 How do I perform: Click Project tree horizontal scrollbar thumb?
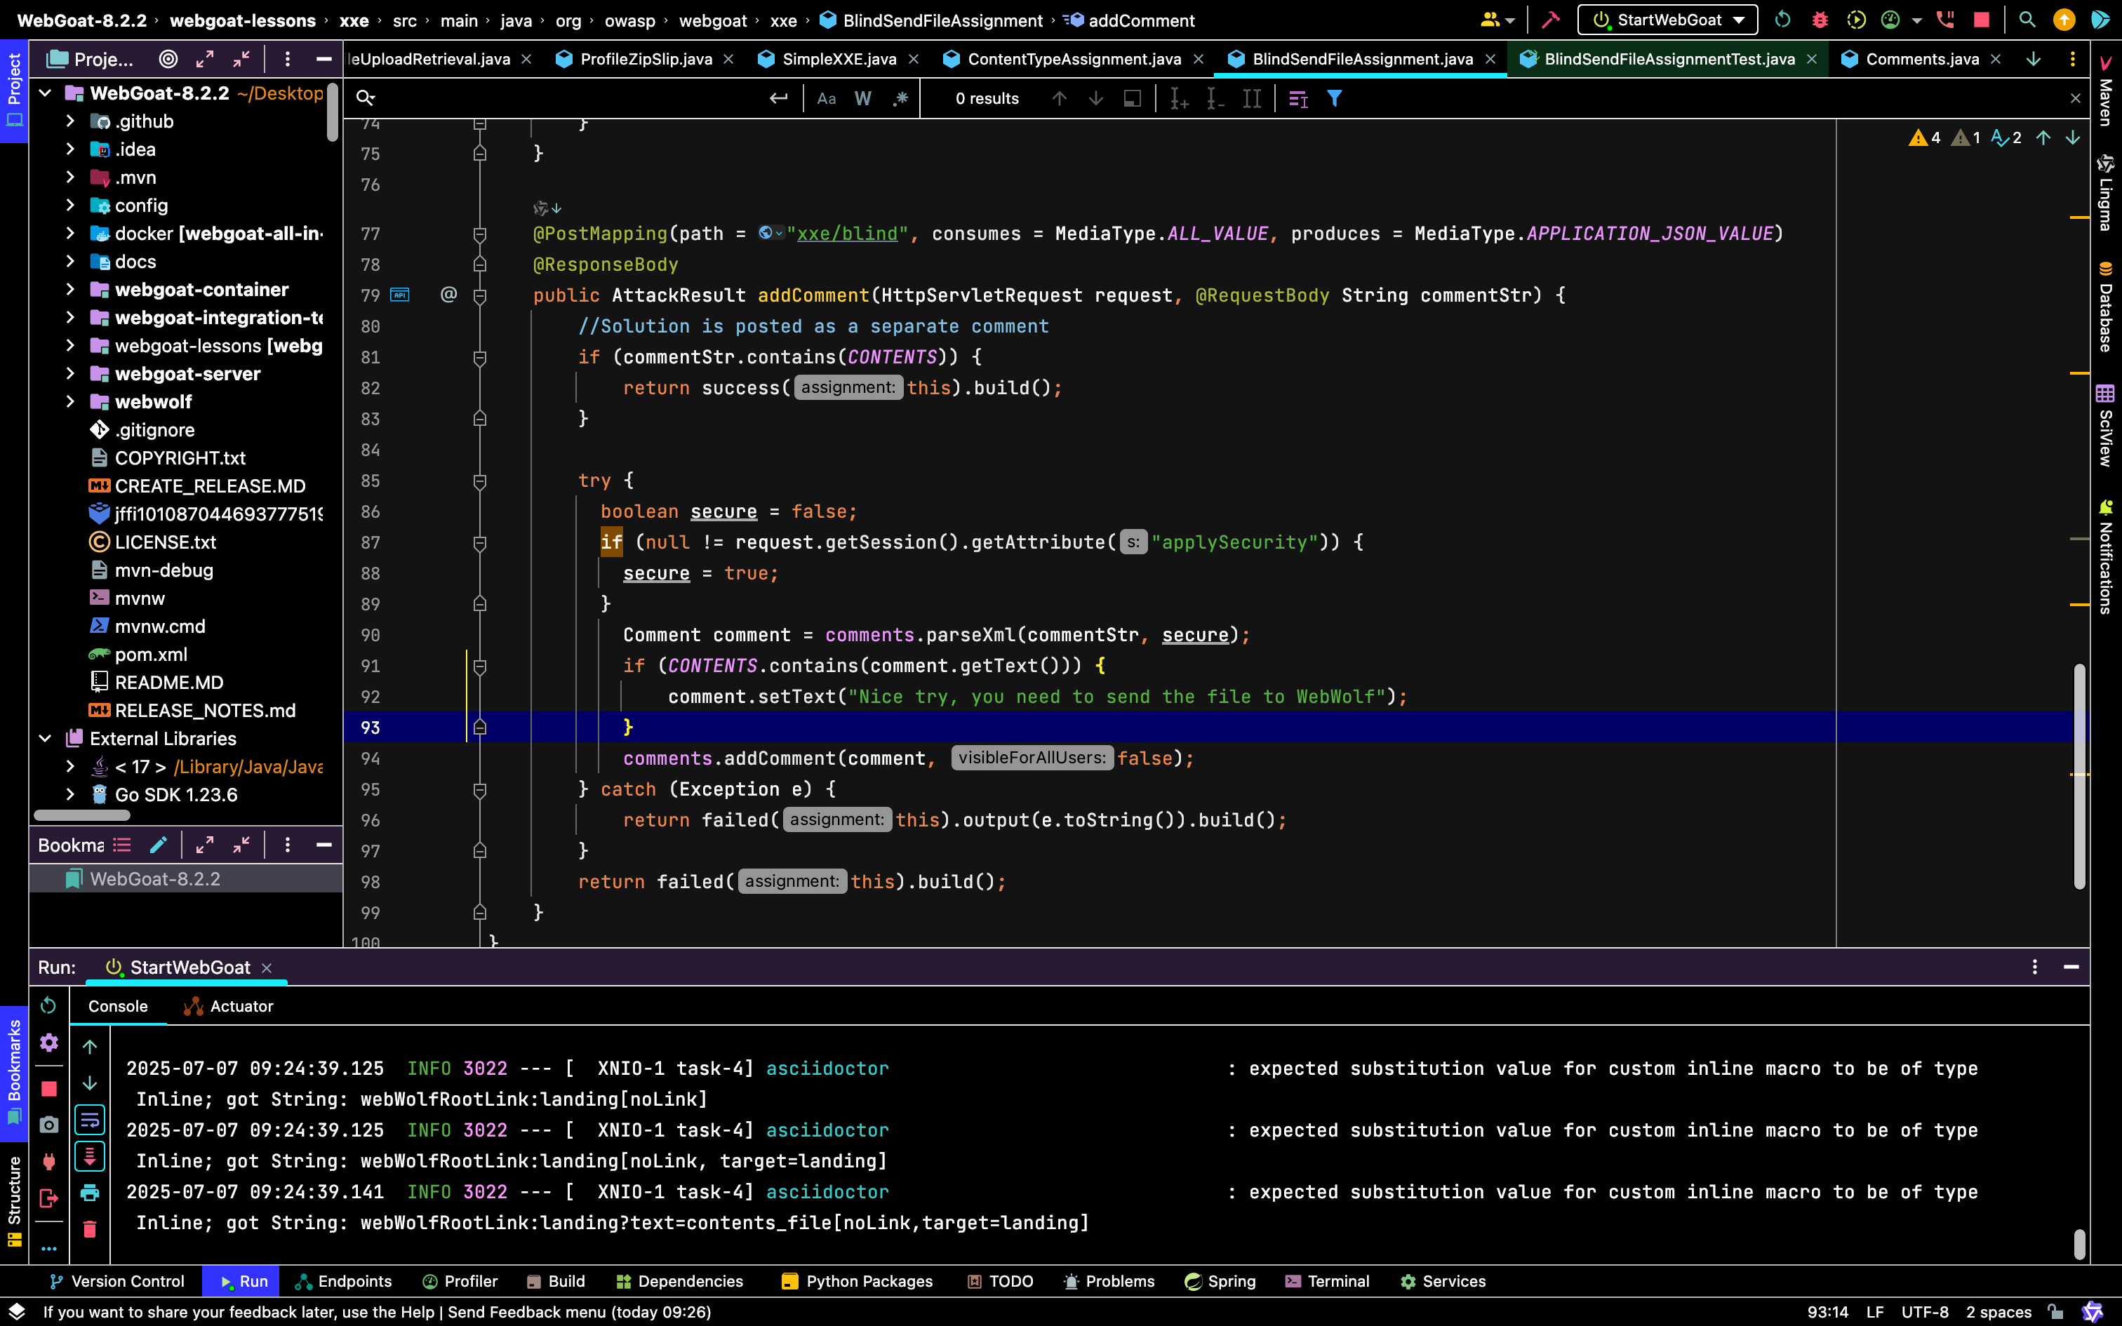click(x=81, y=815)
